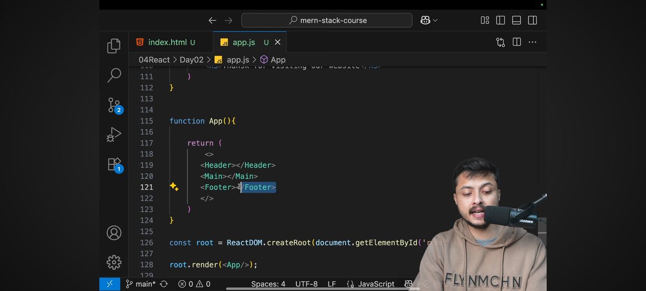Go back with the left navigation arrow
Screen dimensions: 646x291
point(212,20)
